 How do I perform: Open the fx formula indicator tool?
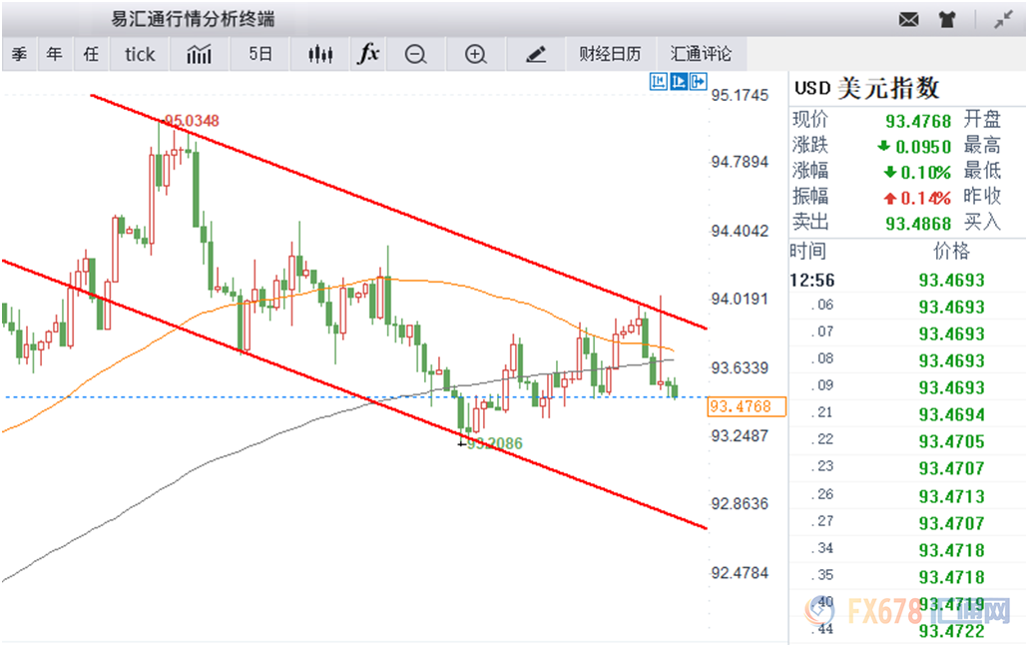pos(368,54)
